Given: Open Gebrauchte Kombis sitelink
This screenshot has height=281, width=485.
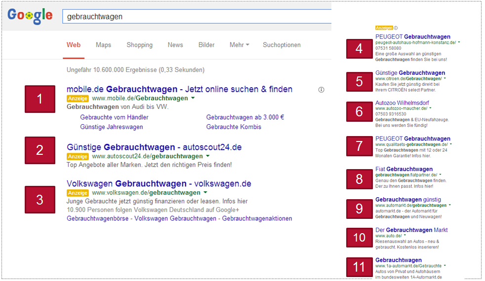Looking at the screenshot, I should (234, 127).
